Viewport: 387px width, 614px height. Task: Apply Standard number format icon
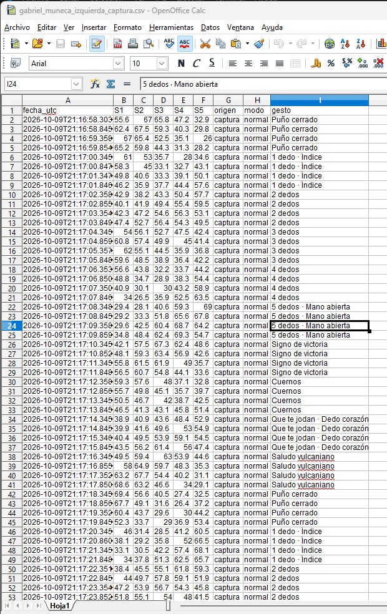pyautogui.click(x=347, y=63)
